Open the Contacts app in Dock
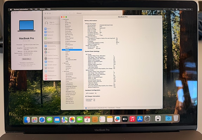 [95, 119]
